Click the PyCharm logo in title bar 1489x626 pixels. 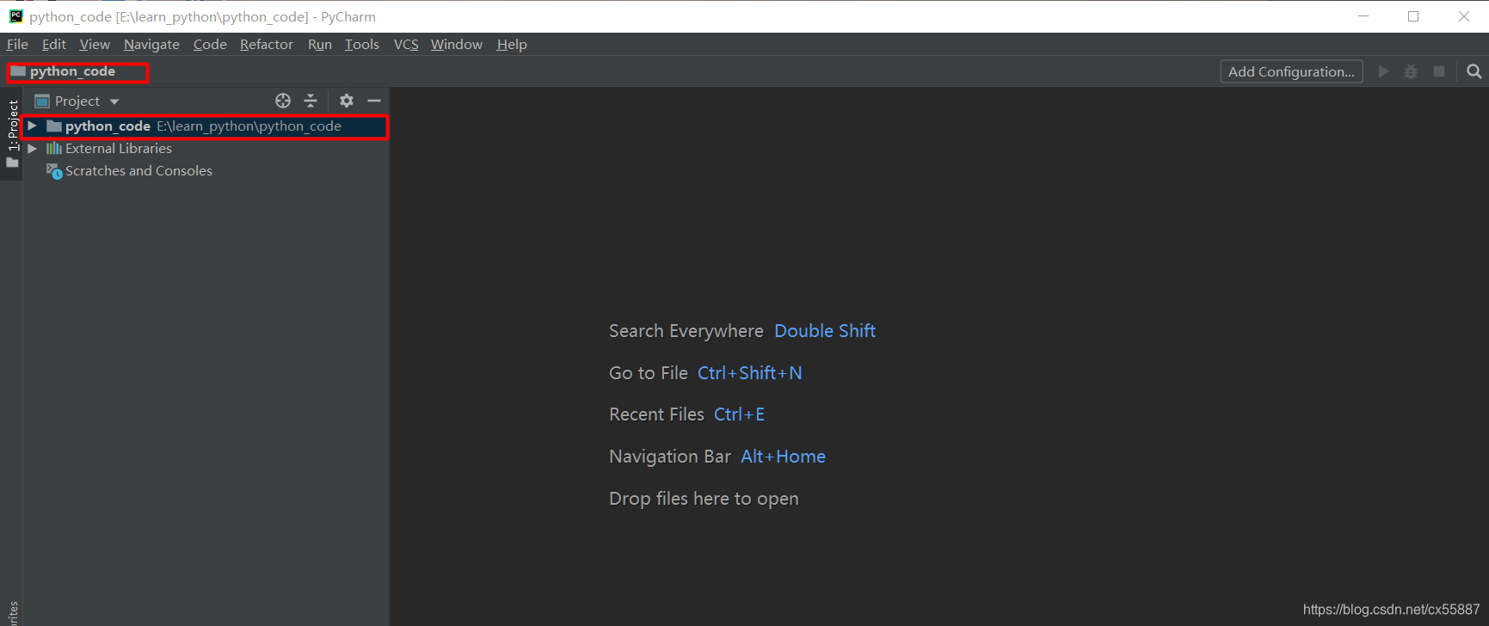pyautogui.click(x=15, y=16)
